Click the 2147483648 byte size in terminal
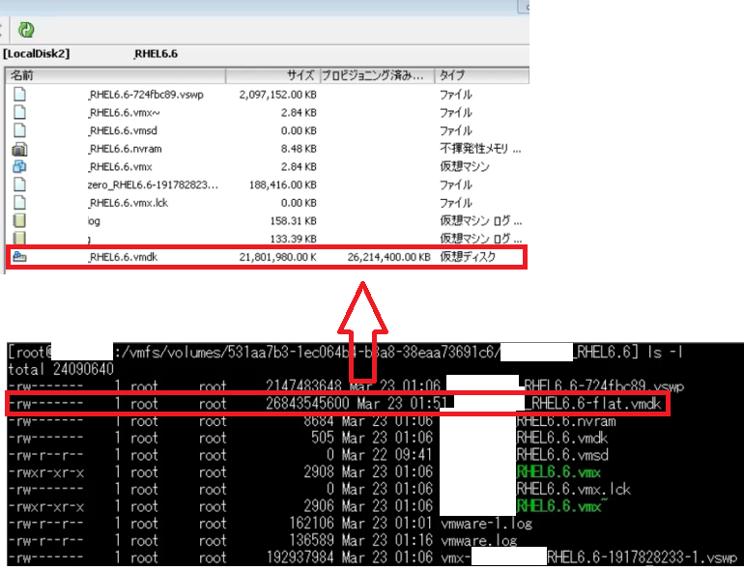This screenshot has height=570, width=744. tap(303, 386)
